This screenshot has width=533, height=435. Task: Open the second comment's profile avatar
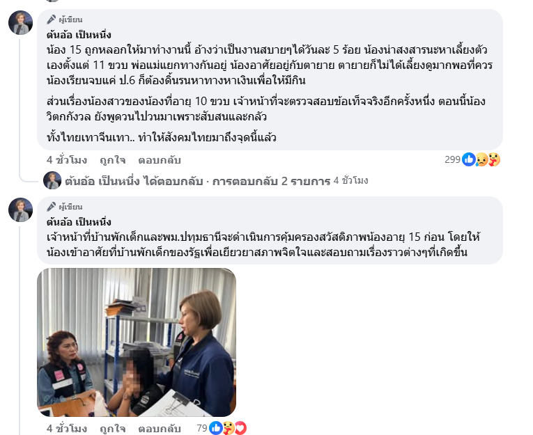coord(20,210)
